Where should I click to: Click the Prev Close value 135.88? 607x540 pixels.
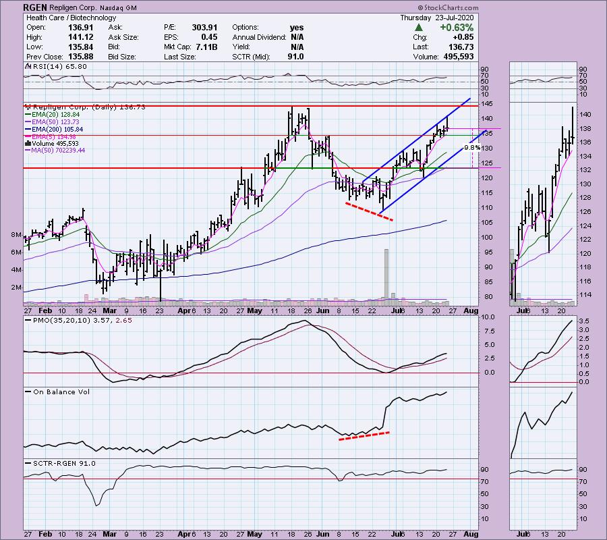pos(80,57)
